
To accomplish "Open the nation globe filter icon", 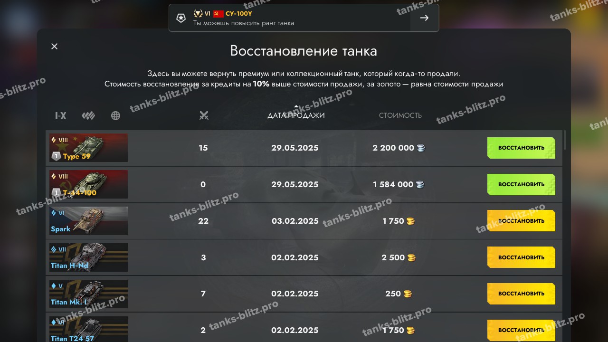I will pyautogui.click(x=115, y=115).
